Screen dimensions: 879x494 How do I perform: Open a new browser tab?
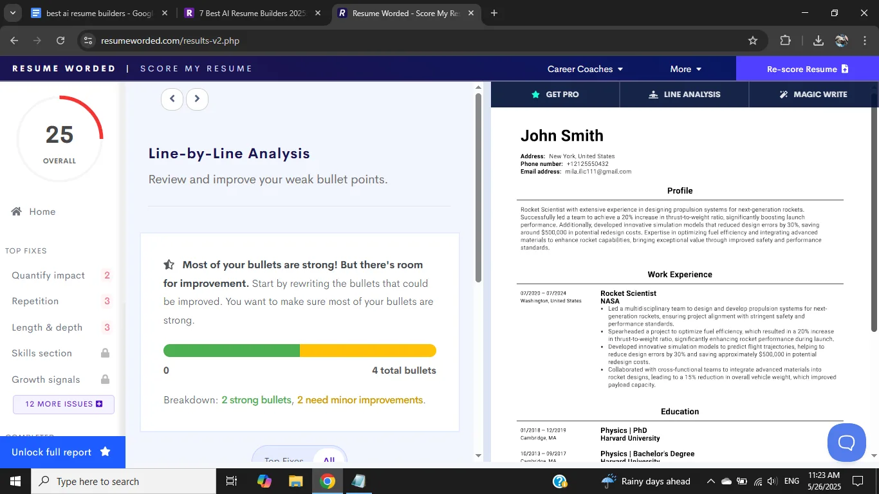pyautogui.click(x=494, y=13)
